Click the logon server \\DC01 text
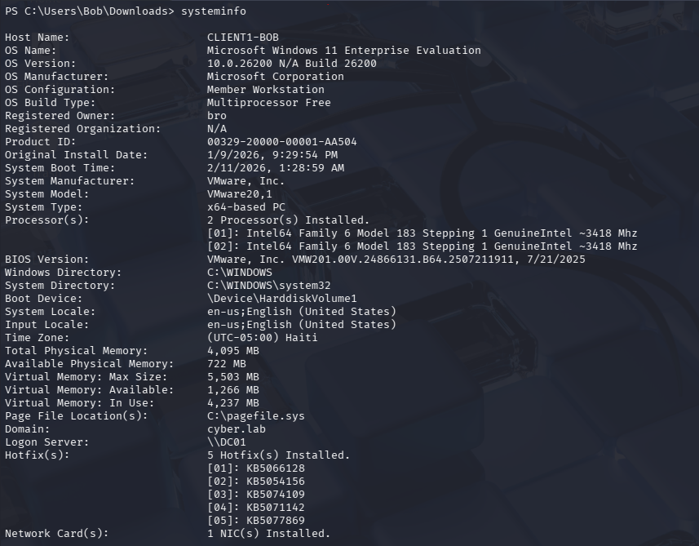The height and width of the screenshot is (546, 699). [226, 442]
